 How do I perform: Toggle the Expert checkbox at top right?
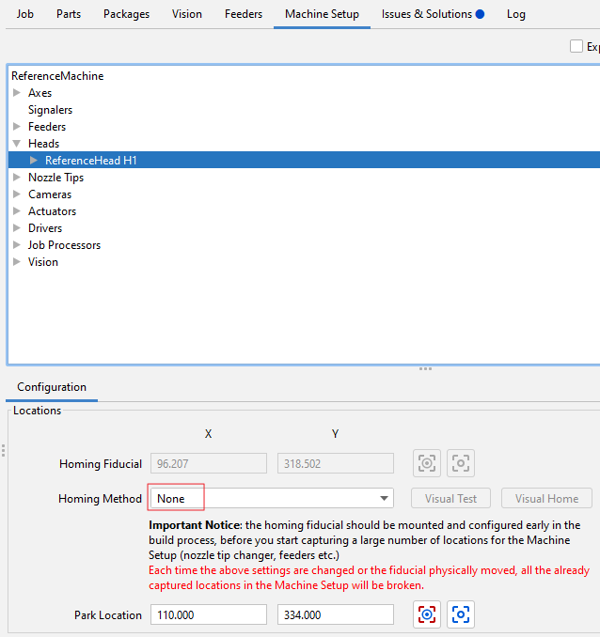click(576, 46)
